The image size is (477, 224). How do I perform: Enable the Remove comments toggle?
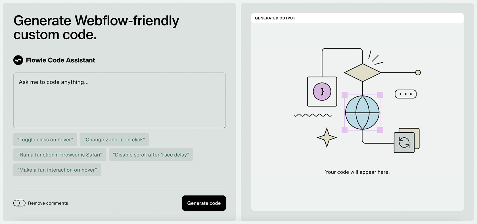click(x=19, y=203)
